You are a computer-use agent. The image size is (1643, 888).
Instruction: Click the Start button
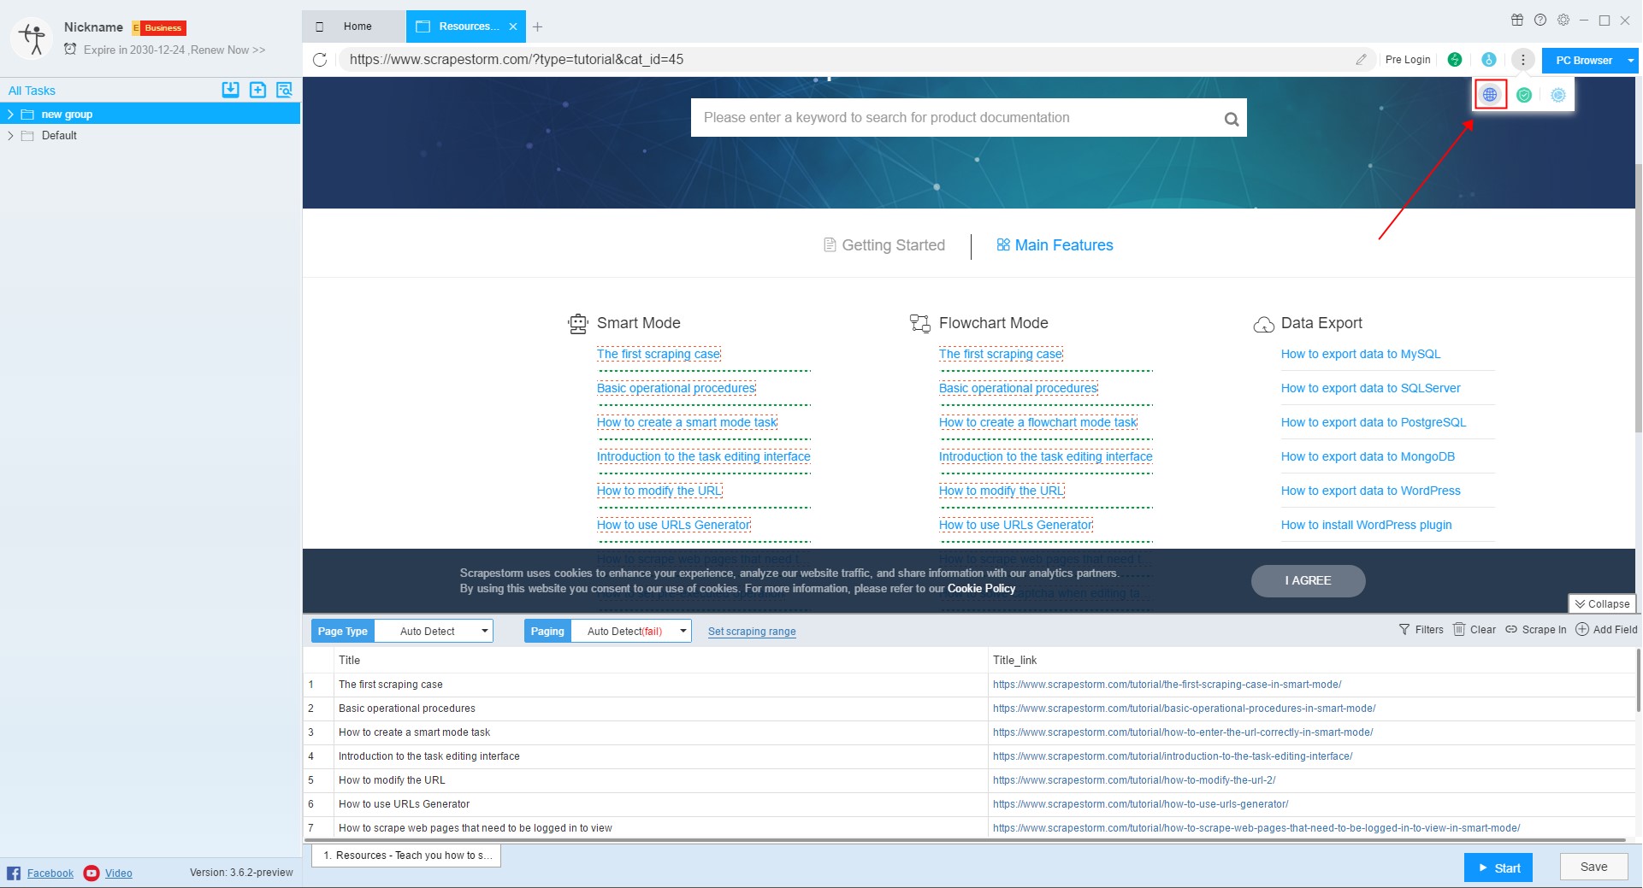click(1498, 867)
